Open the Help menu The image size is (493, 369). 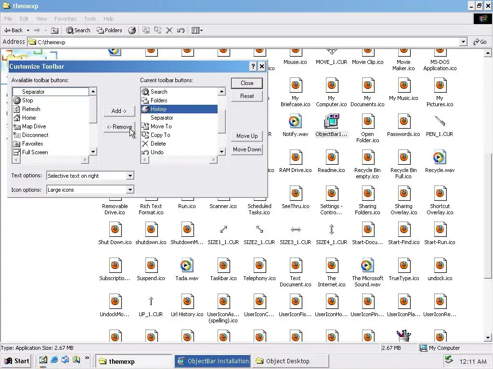coord(108,19)
